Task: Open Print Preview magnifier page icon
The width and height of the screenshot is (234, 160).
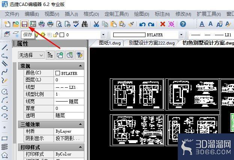Action: pos(59,24)
